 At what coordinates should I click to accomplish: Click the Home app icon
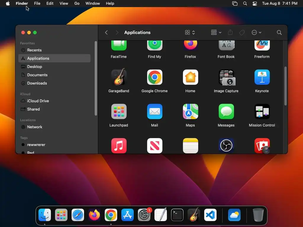click(x=190, y=77)
